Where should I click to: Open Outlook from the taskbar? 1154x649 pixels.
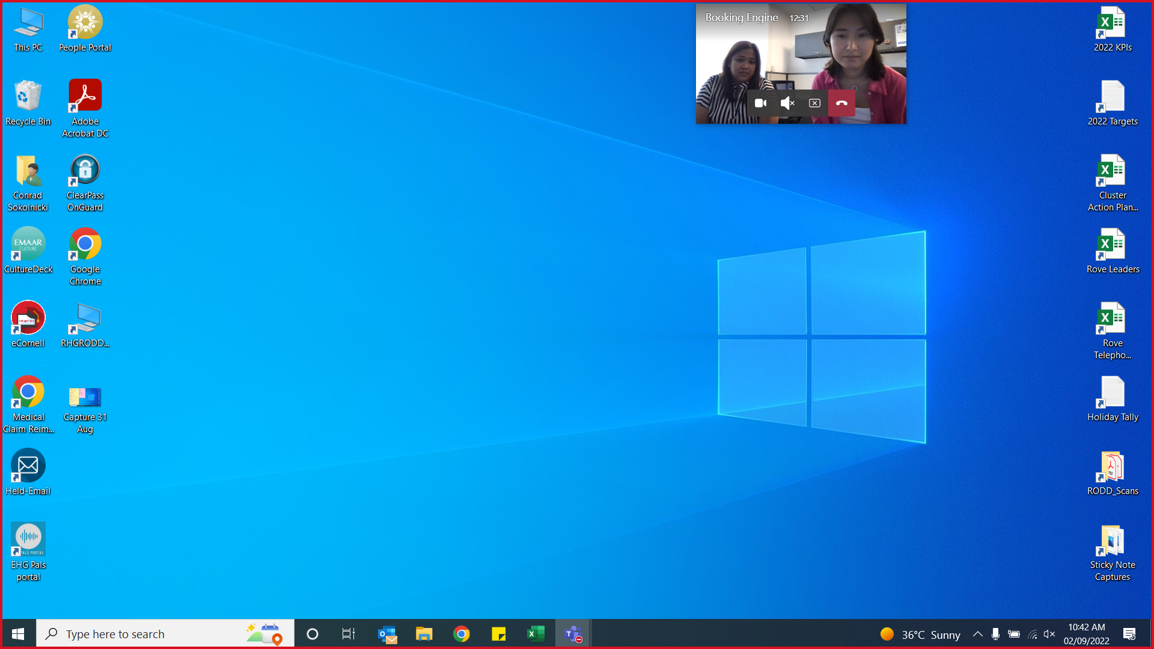[387, 634]
